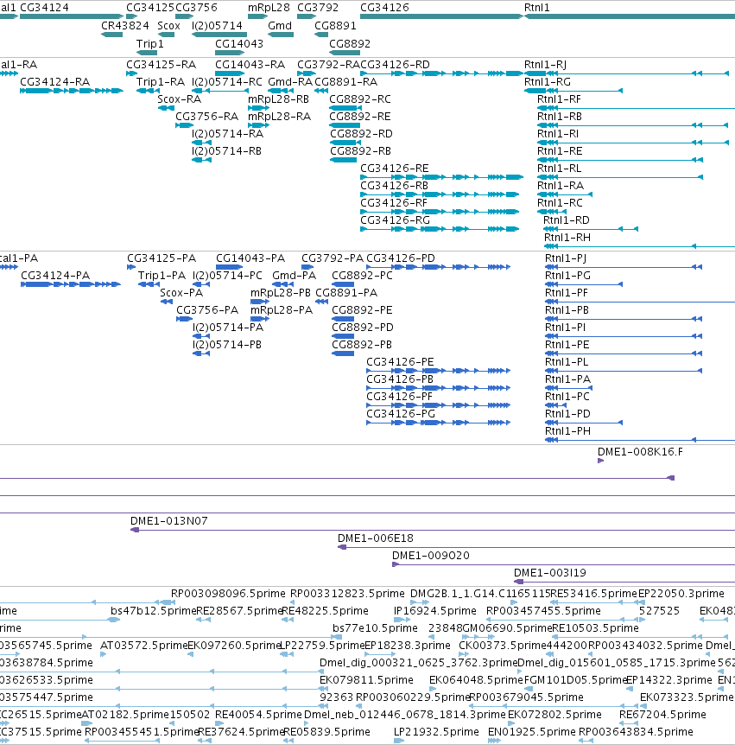The height and width of the screenshot is (745, 735).
Task: Click protein Rtnl1-PH
Action: click(567, 431)
